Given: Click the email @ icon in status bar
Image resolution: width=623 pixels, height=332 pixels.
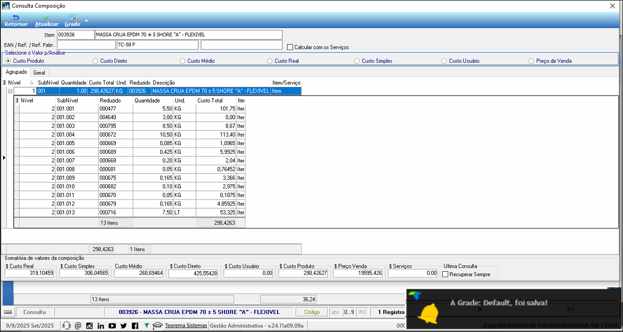Looking at the screenshot, I should click(x=78, y=325).
